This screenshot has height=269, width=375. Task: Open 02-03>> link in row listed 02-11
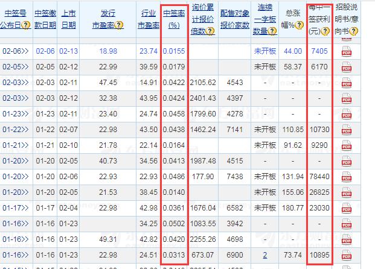point(16,83)
